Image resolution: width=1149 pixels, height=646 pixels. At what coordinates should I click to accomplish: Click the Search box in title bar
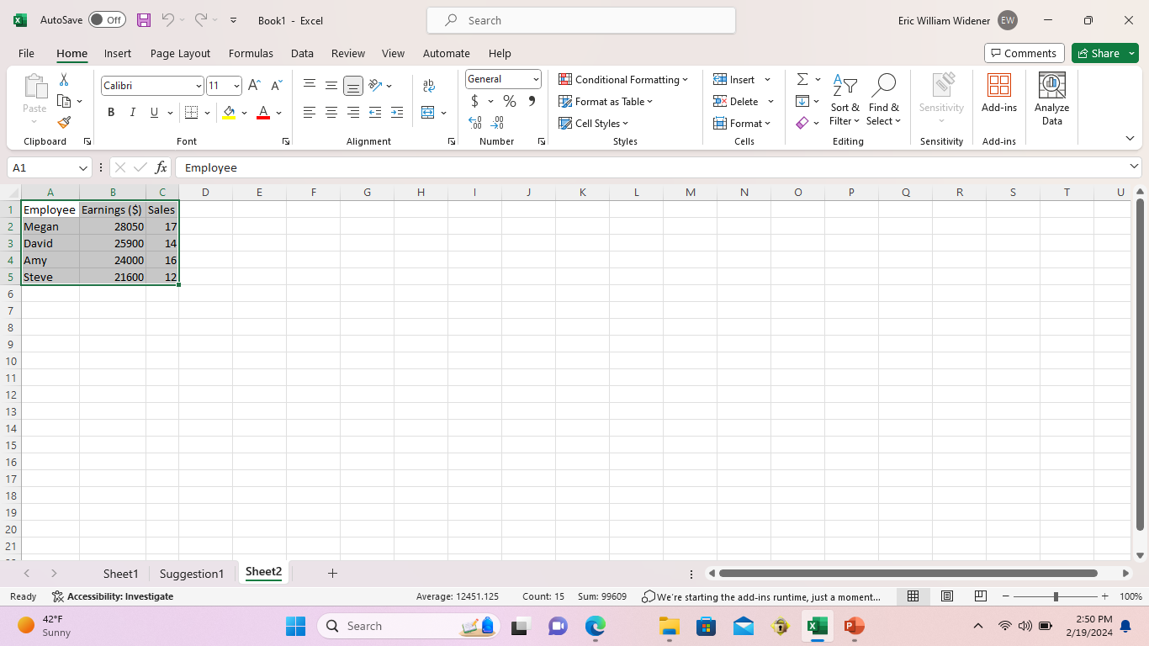(x=581, y=20)
